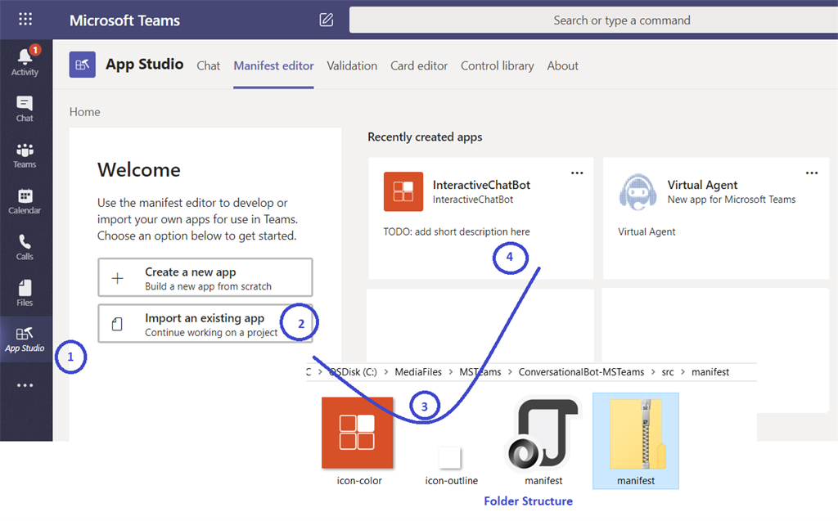Screen dimensions: 838x521
Task: Click the Microsoft Teams title
Action: click(x=124, y=20)
